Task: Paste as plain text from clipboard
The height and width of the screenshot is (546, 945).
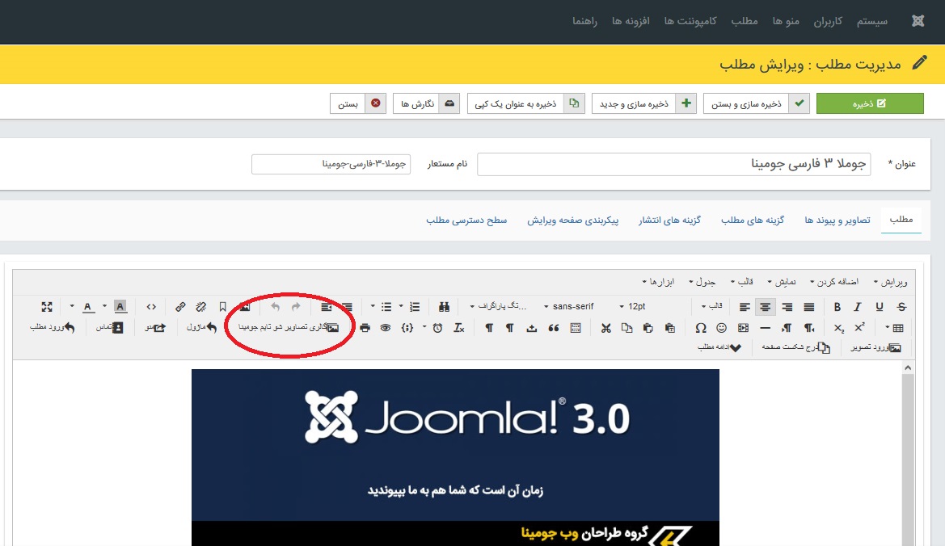Action: pos(669,328)
